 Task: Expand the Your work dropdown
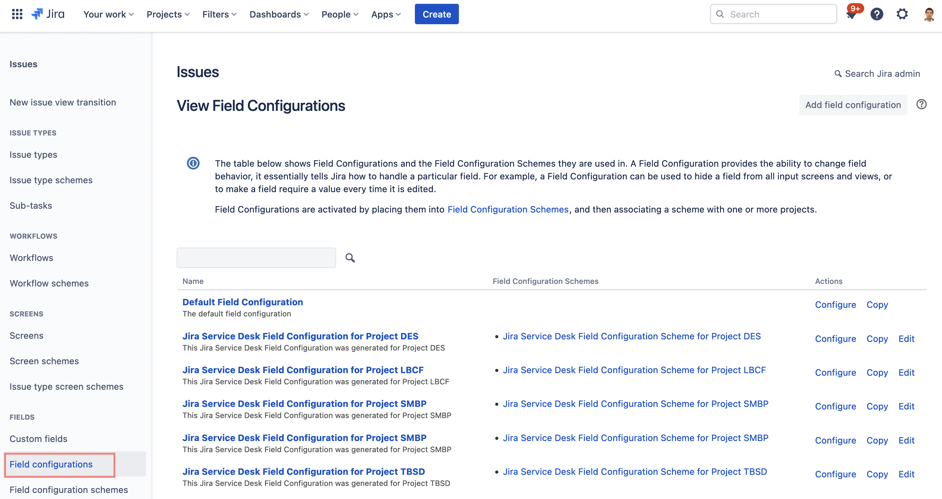point(108,14)
